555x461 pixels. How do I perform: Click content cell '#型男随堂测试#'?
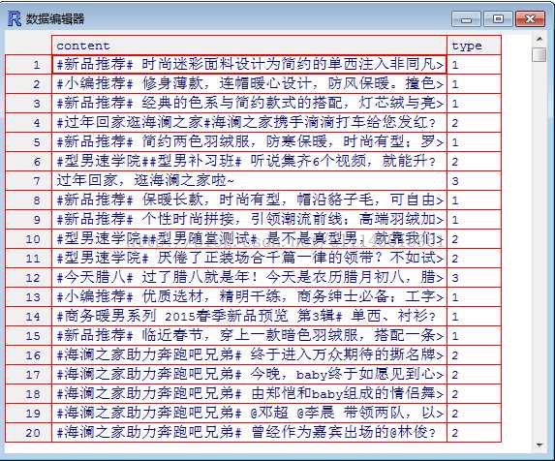pos(249,239)
